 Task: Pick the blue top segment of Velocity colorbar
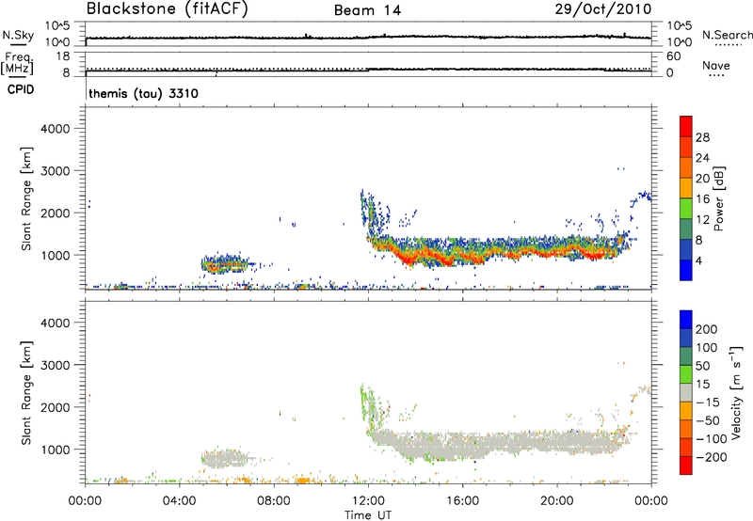[686, 320]
